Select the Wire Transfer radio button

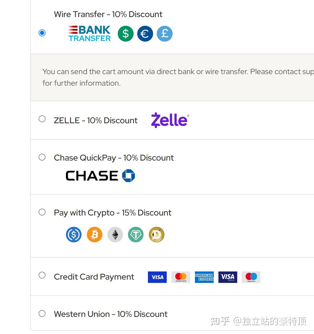coord(42,33)
